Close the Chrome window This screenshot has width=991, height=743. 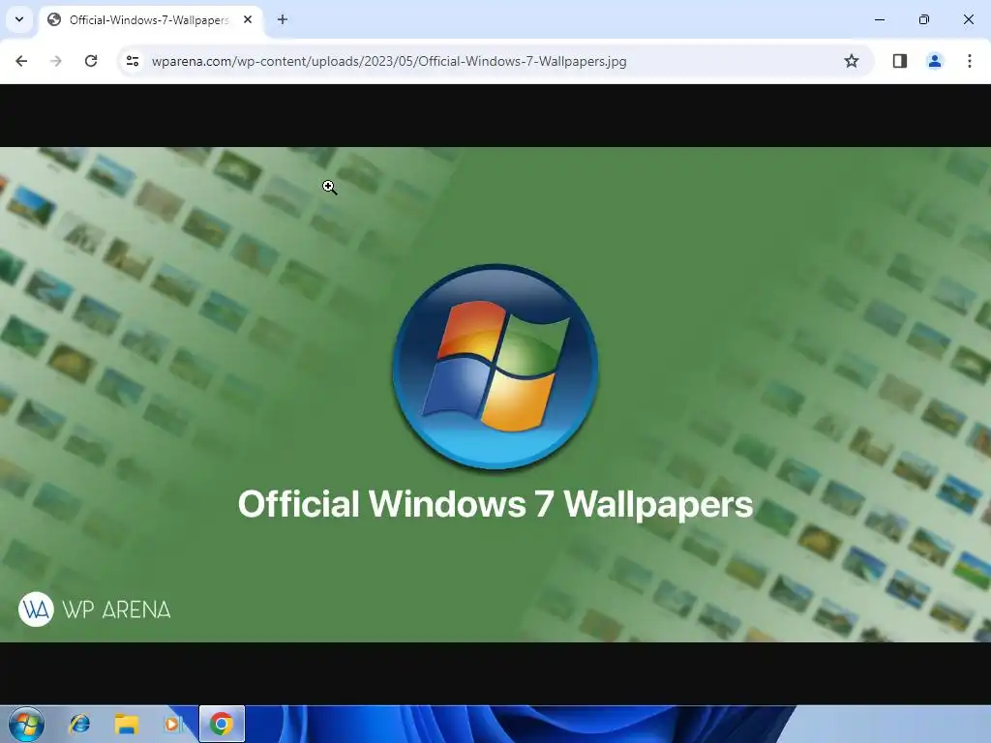968,19
